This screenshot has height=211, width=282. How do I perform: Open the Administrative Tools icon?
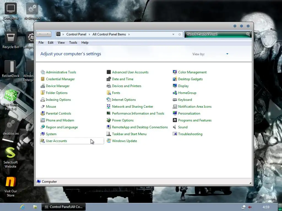pyautogui.click(x=43, y=72)
